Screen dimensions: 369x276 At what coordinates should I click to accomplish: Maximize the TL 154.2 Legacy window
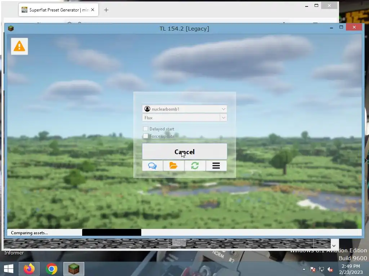341,27
